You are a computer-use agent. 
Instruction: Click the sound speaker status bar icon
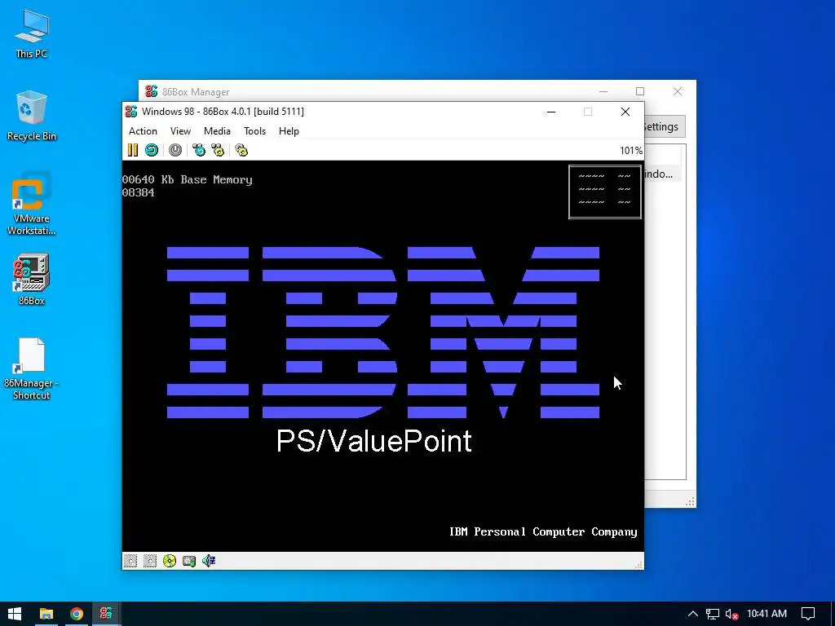pos(209,561)
